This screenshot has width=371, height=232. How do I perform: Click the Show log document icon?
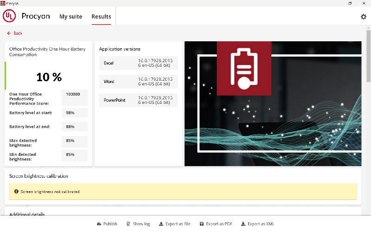click(128, 224)
